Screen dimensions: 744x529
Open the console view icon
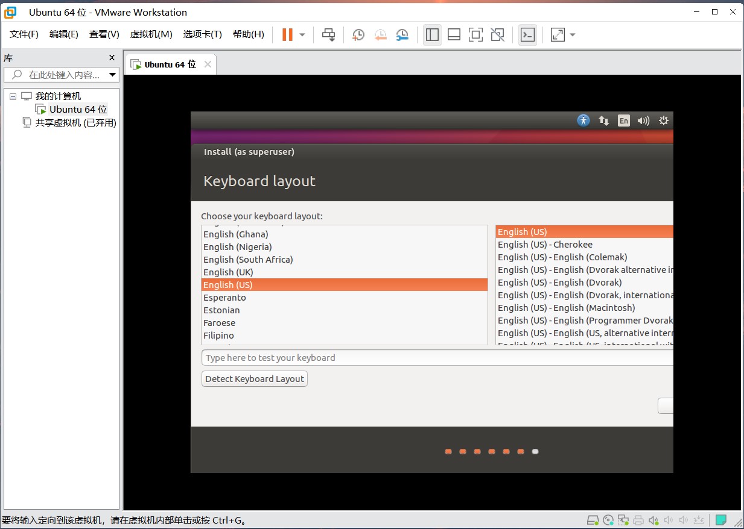click(527, 35)
